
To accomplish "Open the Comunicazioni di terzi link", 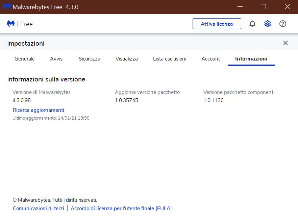I will click(x=39, y=209).
